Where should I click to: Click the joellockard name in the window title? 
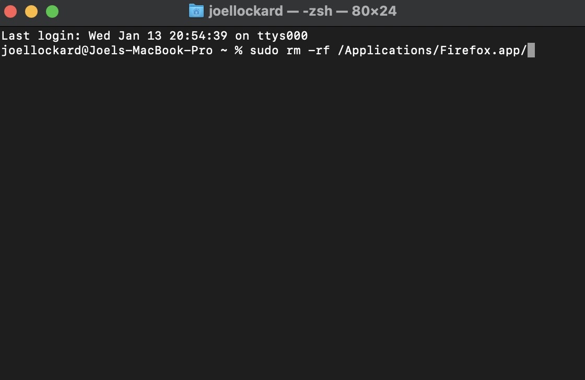(245, 11)
